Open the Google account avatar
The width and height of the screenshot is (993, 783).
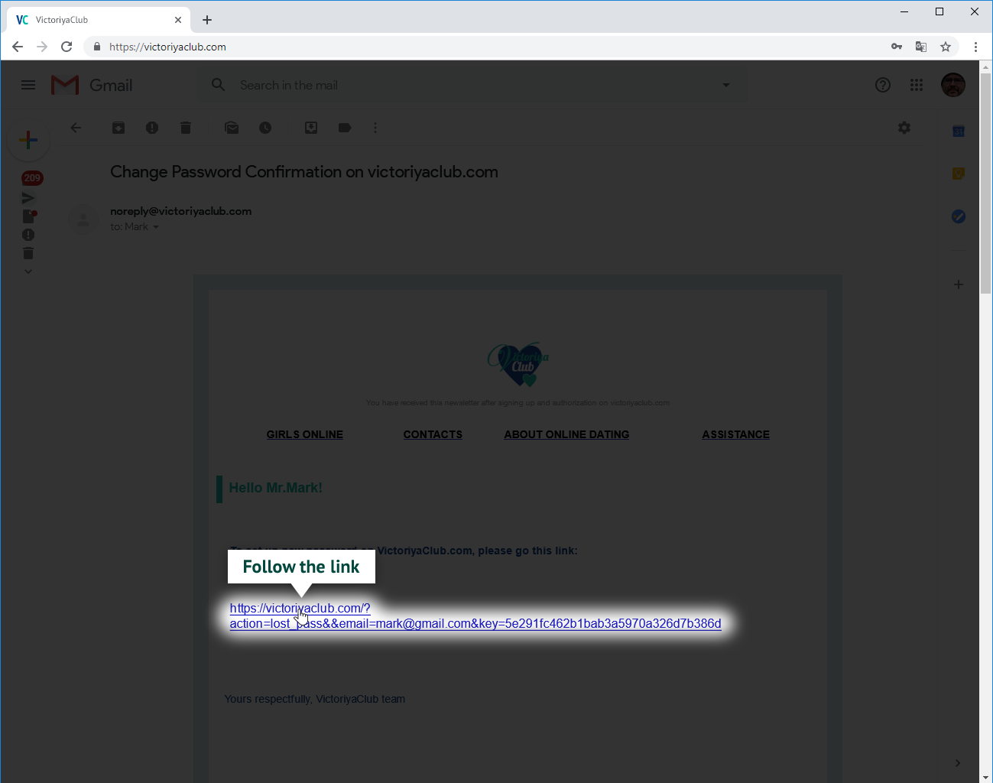[953, 85]
